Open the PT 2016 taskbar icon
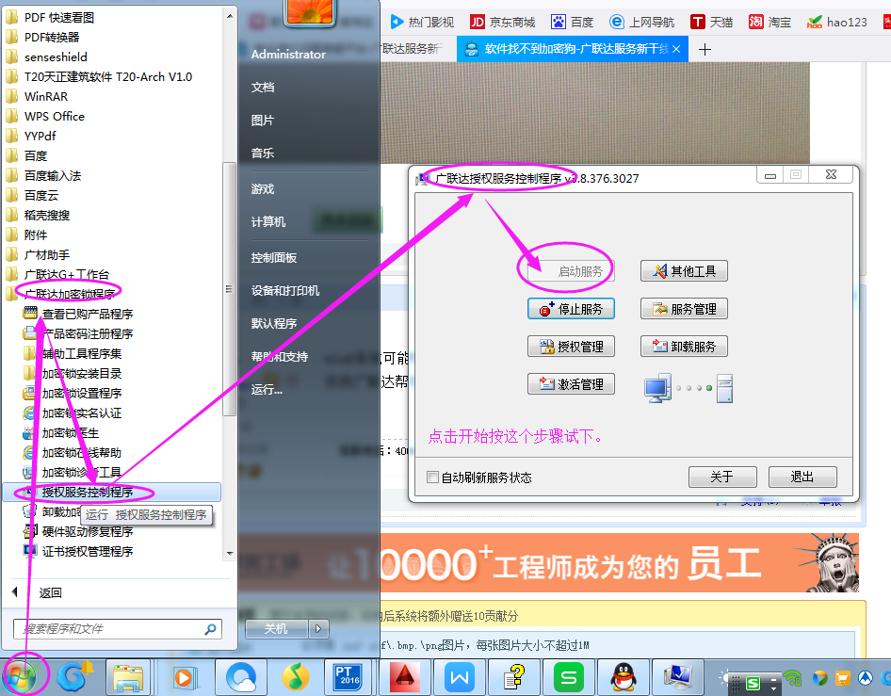This screenshot has height=696, width=891. coord(348,676)
